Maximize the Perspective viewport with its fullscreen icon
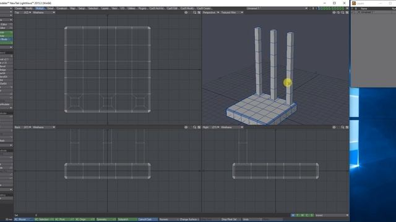This screenshot has height=222, width=396. [x=347, y=12]
